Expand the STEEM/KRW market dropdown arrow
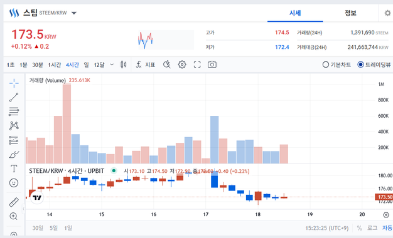 (x=74, y=13)
